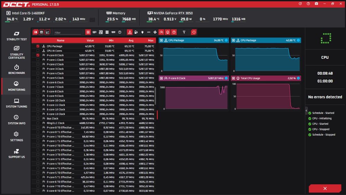The width and height of the screenshot is (346, 195).
Task: Toggle square icon on P-core 0 Clock graph header
Action: point(161,78)
